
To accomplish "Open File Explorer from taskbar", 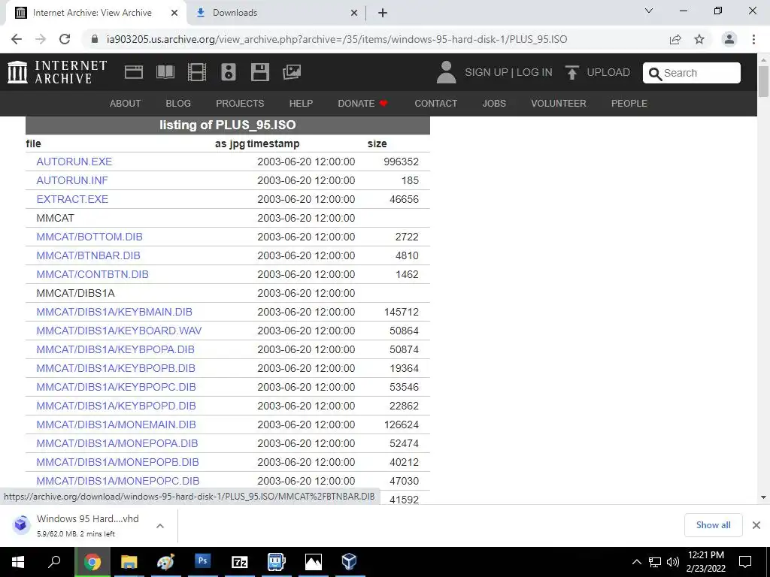I will tap(129, 562).
